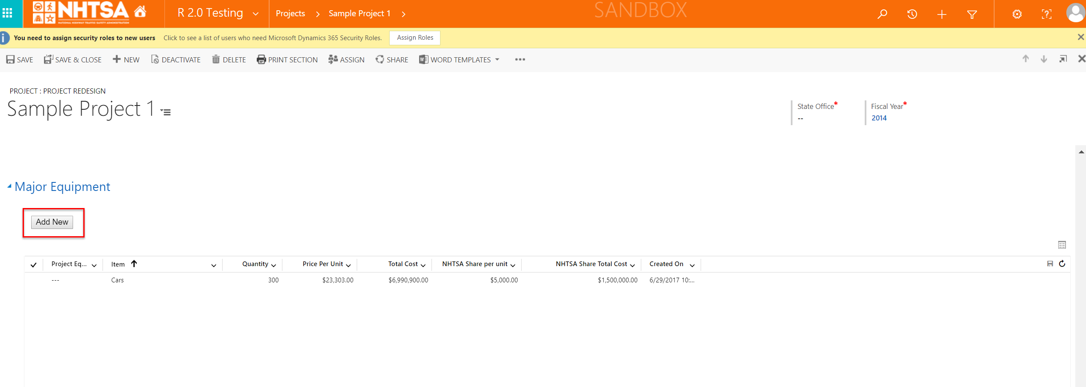Sort by the Item column header
The height and width of the screenshot is (387, 1086).
118,264
